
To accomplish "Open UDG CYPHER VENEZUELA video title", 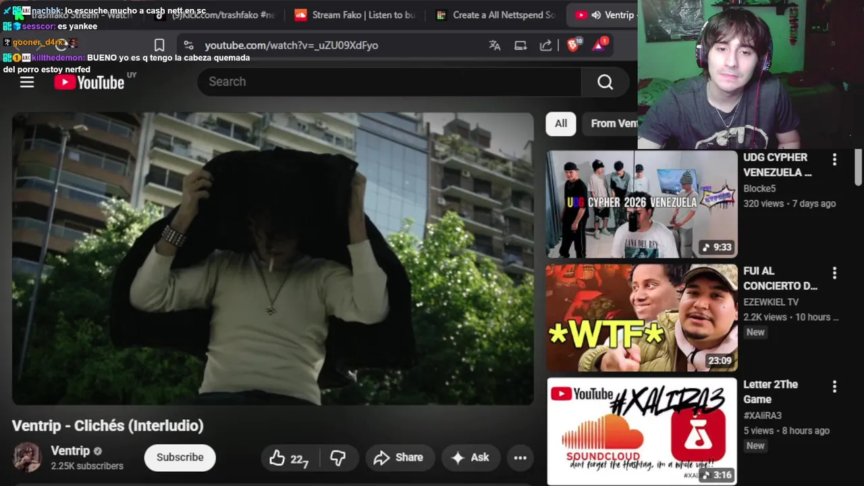I will (x=777, y=165).
